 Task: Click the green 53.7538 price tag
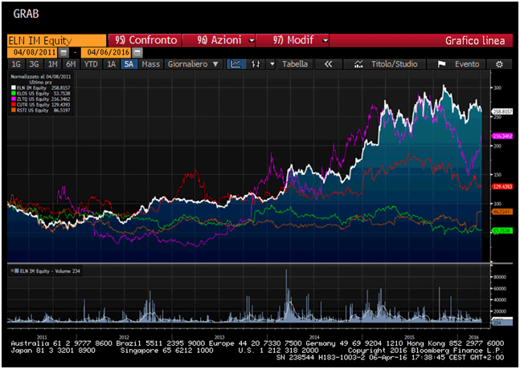pyautogui.click(x=504, y=230)
